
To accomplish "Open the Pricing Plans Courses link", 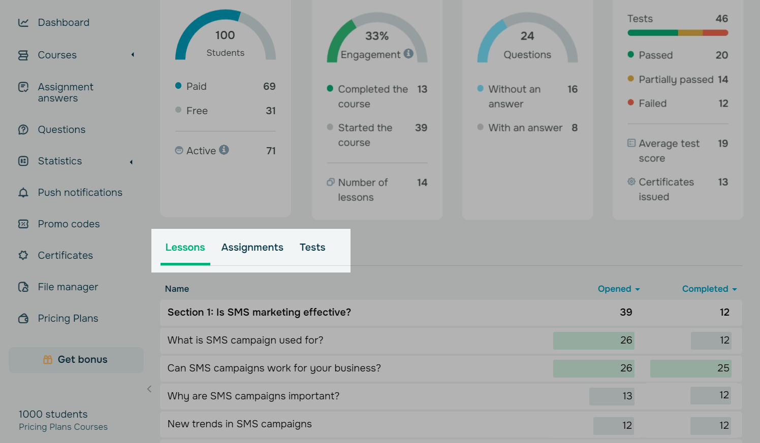I will pyautogui.click(x=63, y=427).
